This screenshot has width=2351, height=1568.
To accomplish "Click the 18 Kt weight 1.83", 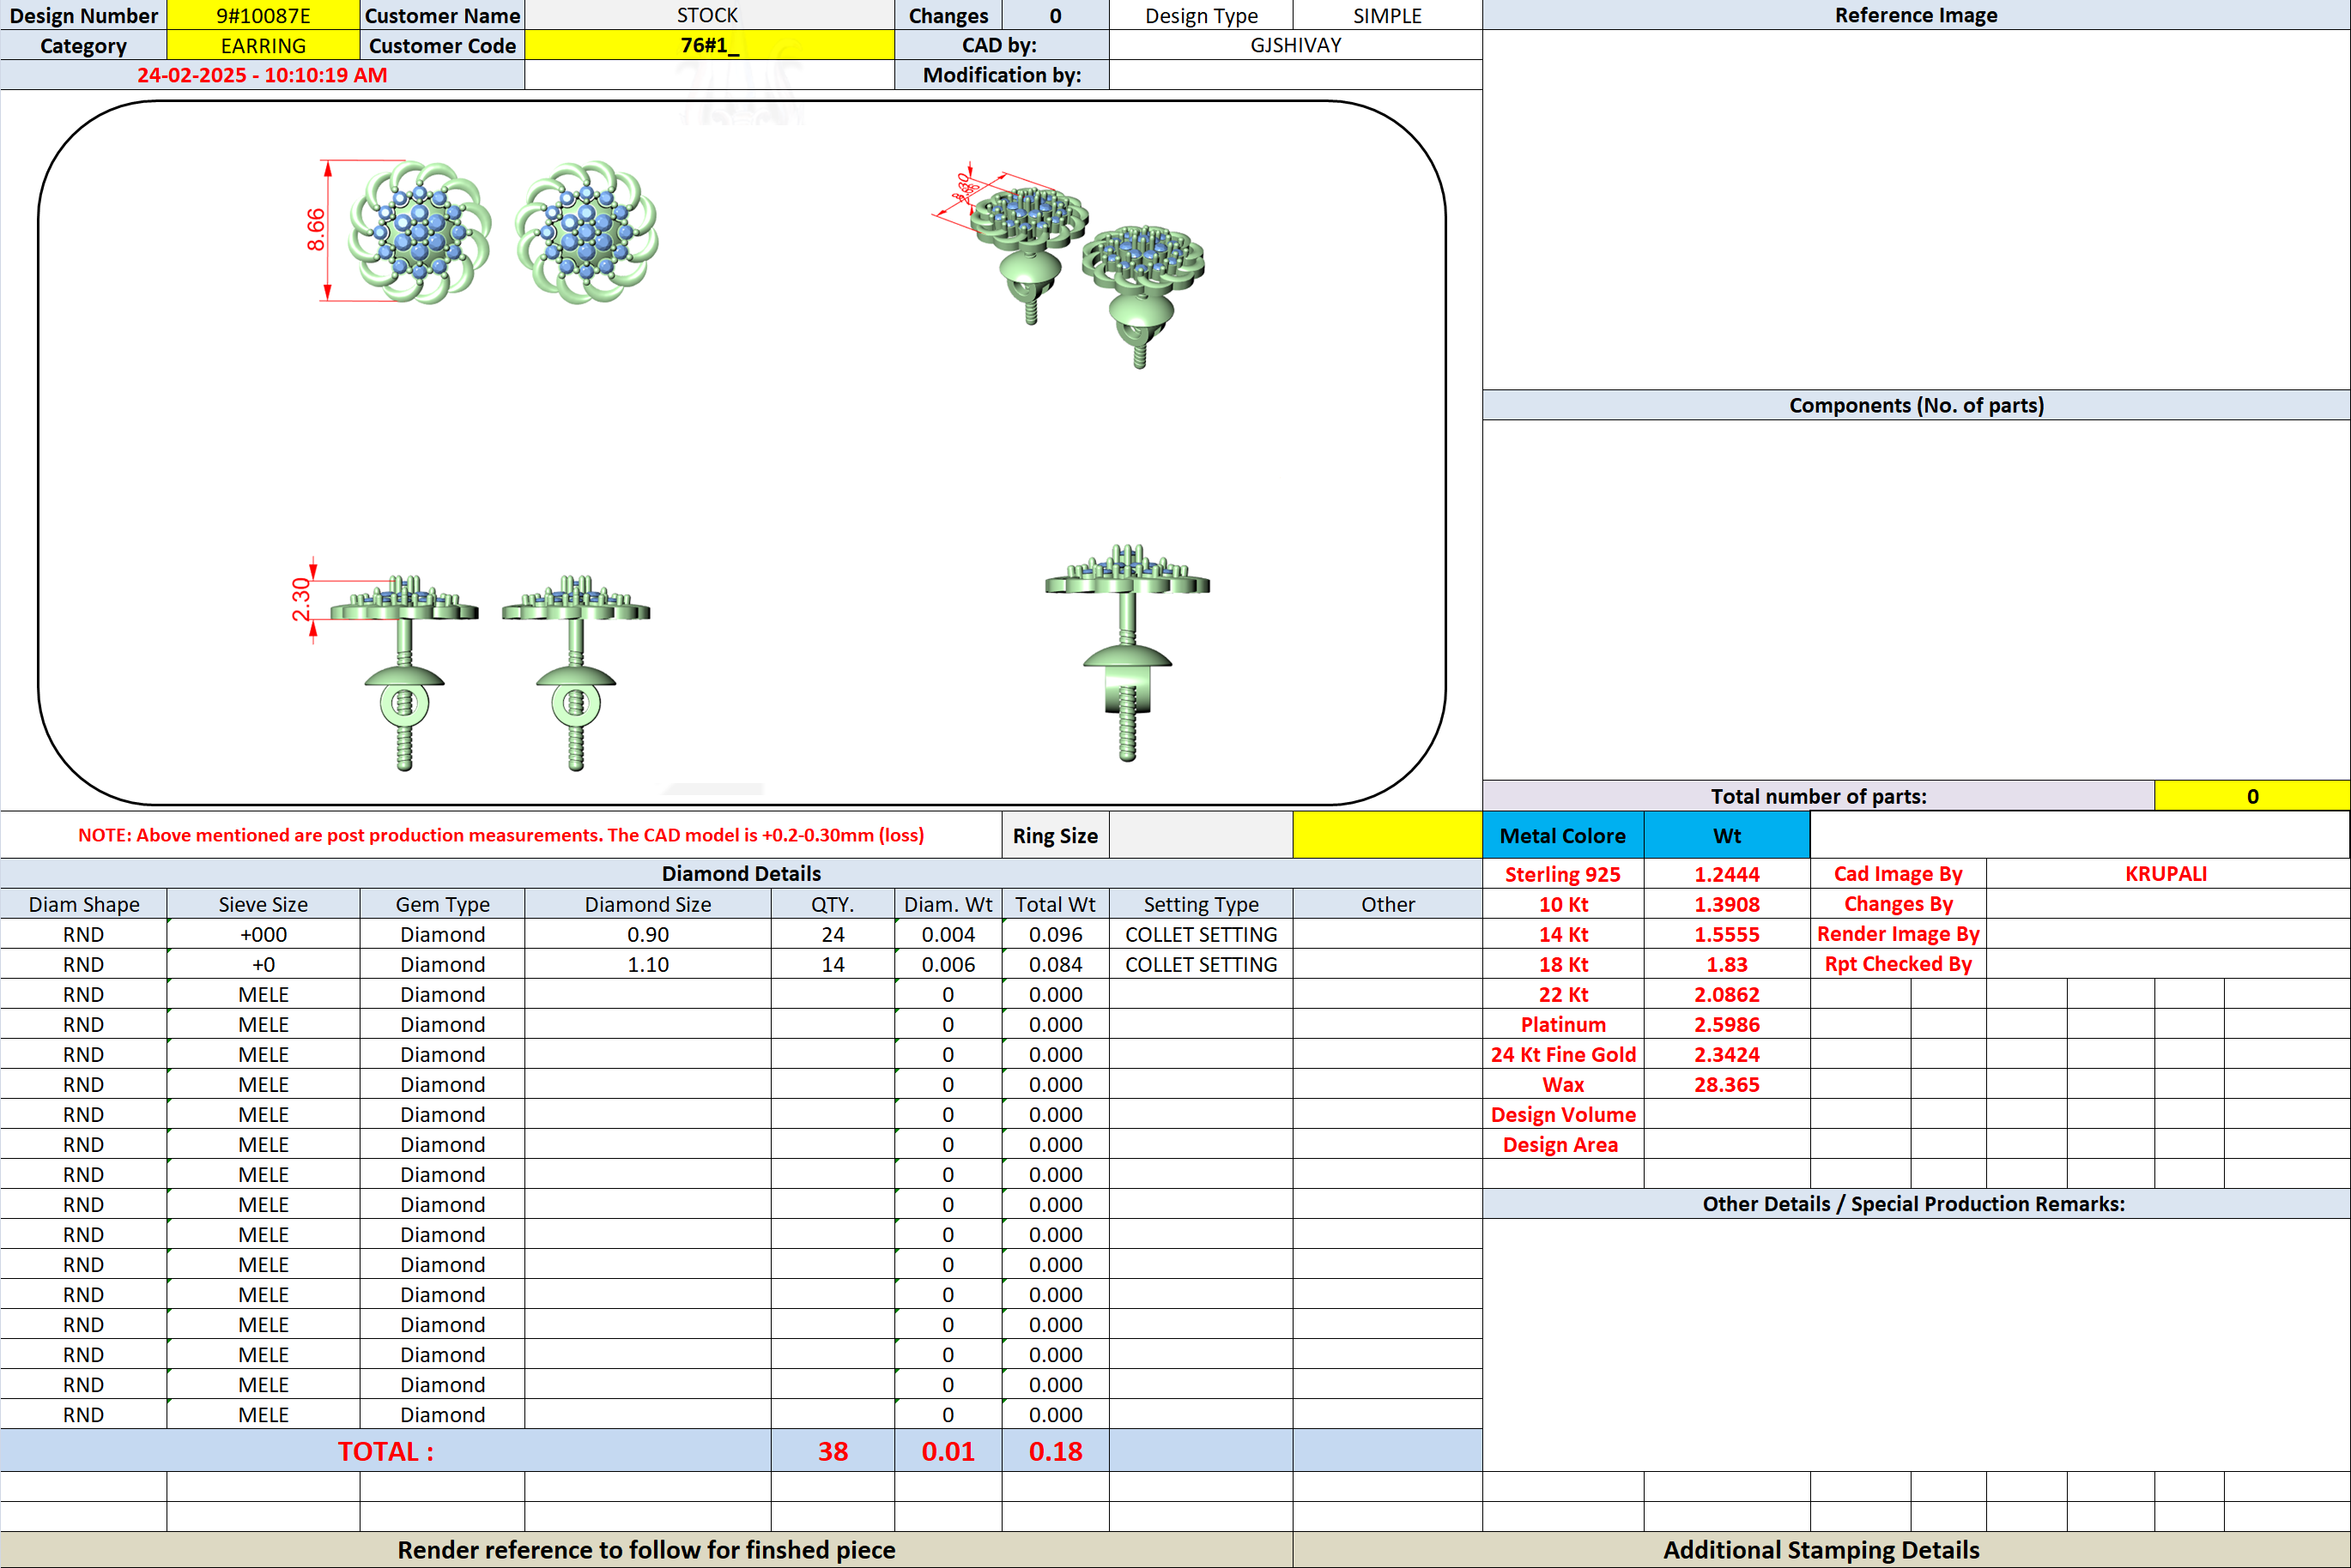I will 1727,964.
